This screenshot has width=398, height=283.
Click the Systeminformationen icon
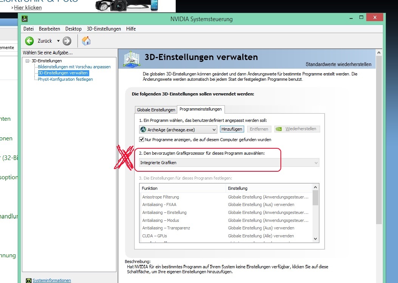[x=29, y=280]
